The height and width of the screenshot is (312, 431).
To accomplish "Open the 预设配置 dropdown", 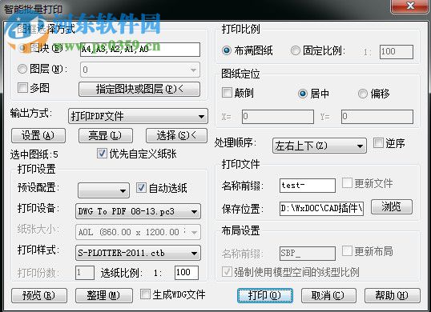I will click(x=103, y=190).
